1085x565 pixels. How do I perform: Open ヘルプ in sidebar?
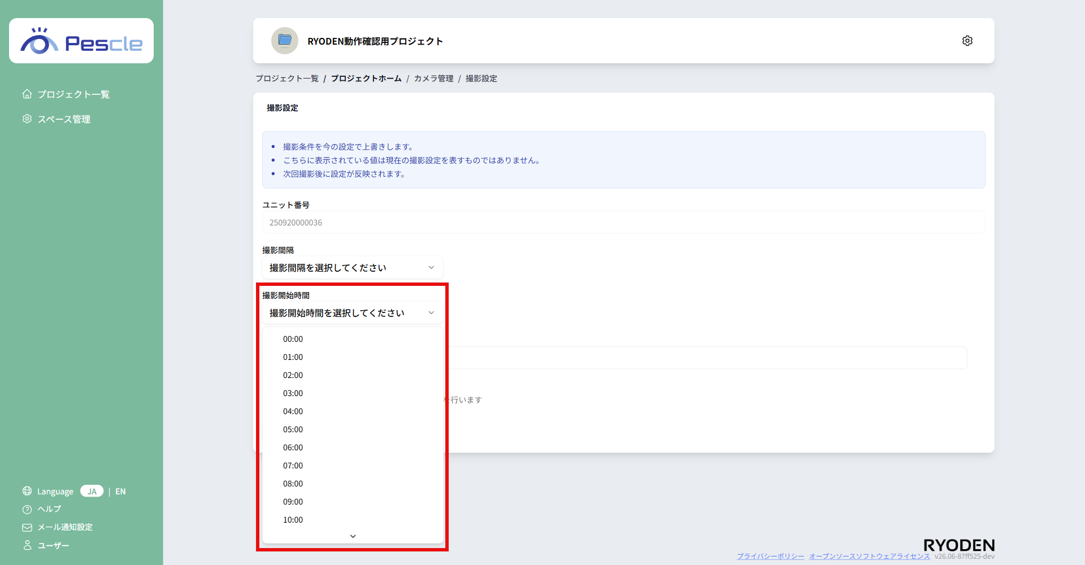click(x=49, y=509)
